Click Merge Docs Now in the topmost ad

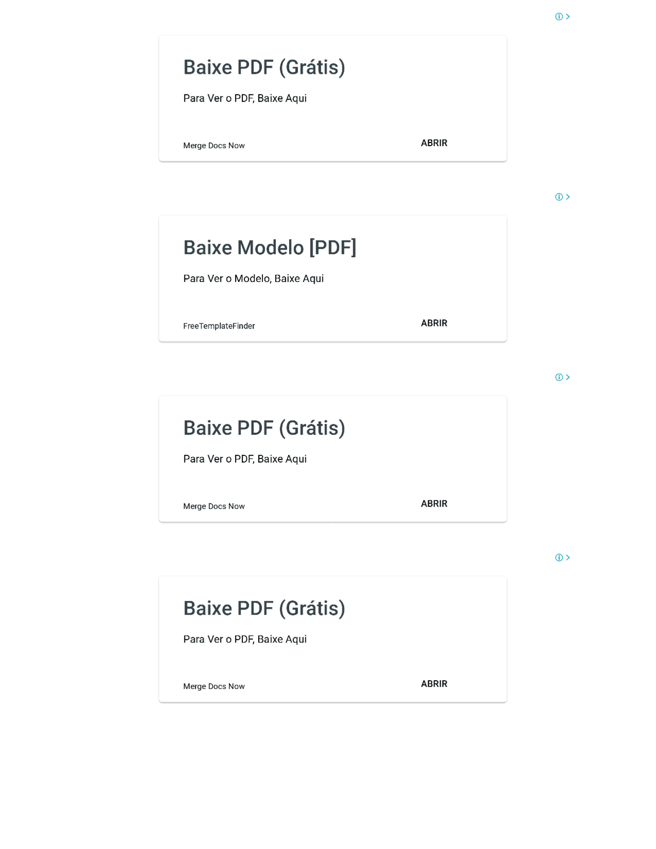click(x=214, y=146)
